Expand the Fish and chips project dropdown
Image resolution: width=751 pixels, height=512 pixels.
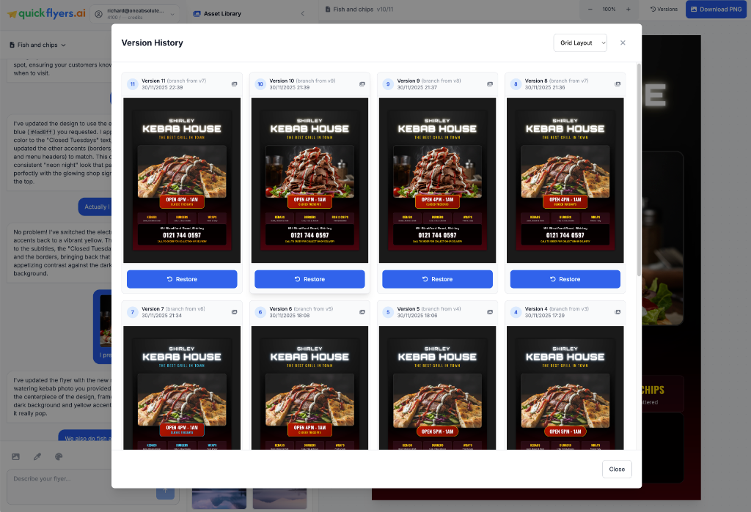click(38, 45)
